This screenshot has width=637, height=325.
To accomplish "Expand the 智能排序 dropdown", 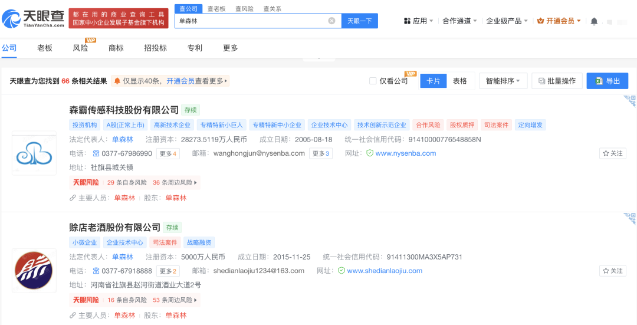I will (503, 81).
